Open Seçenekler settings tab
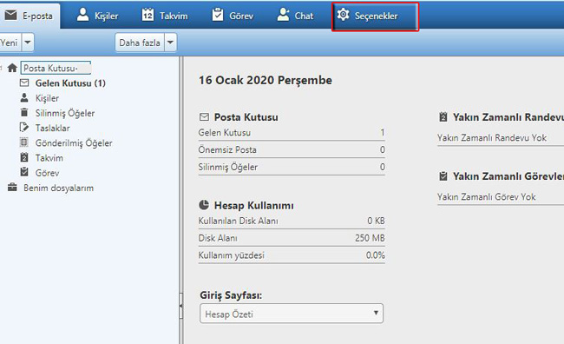Screen dimensions: 564x344 [x=375, y=17]
